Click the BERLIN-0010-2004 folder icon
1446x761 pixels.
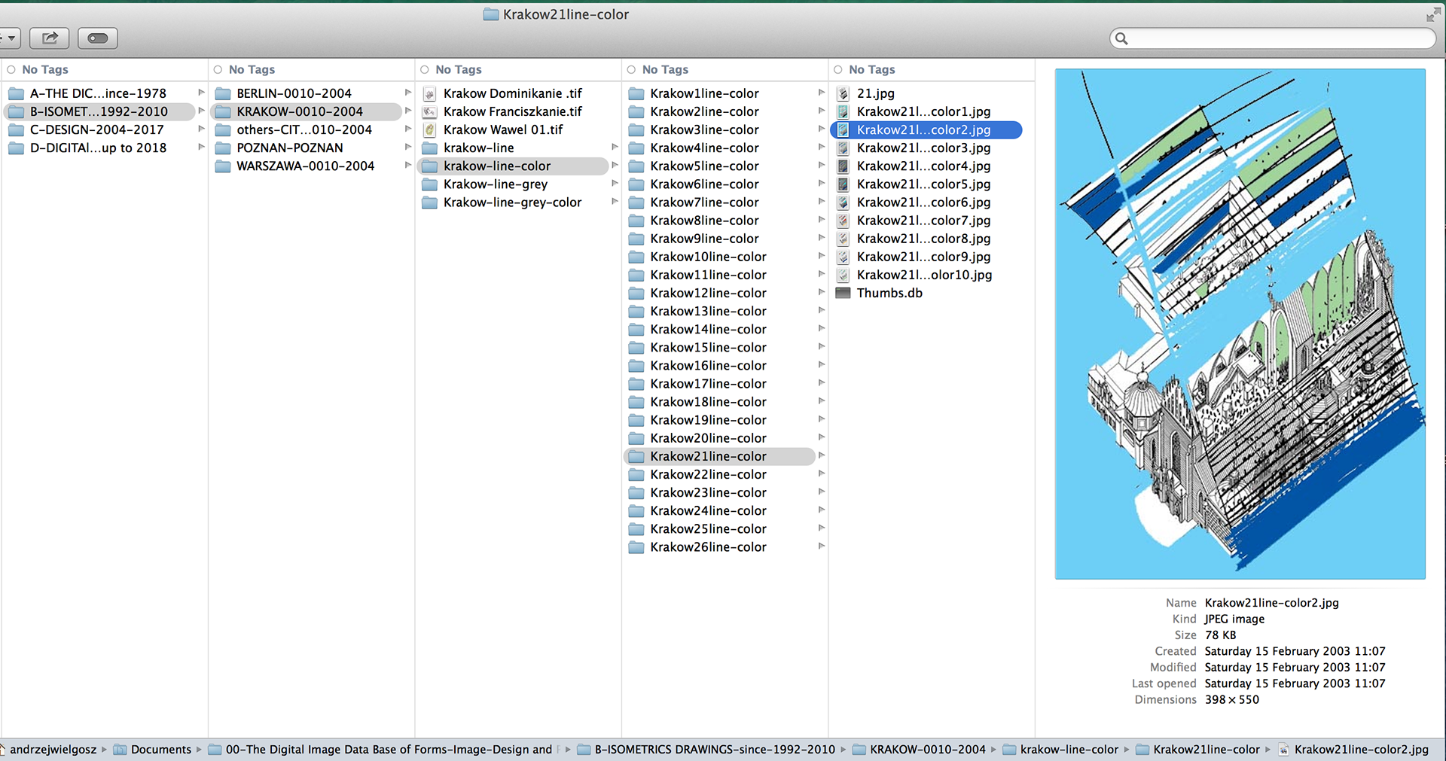pos(223,93)
